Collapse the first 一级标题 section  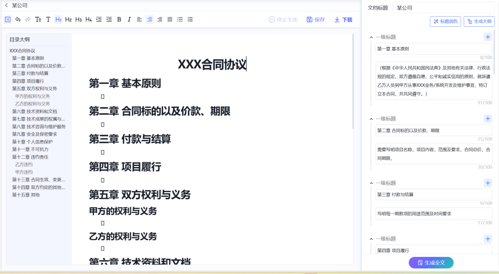(x=371, y=37)
